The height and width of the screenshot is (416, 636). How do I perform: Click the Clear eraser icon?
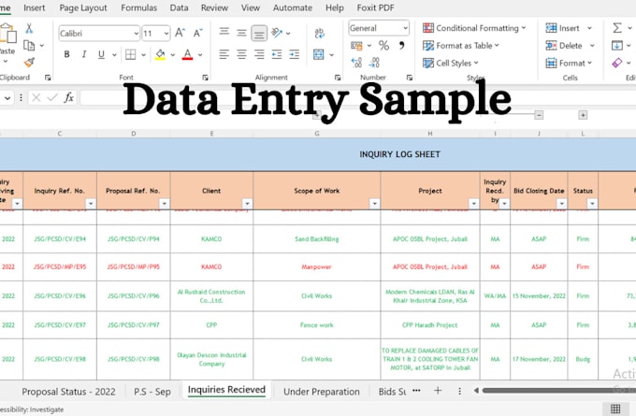(x=617, y=63)
